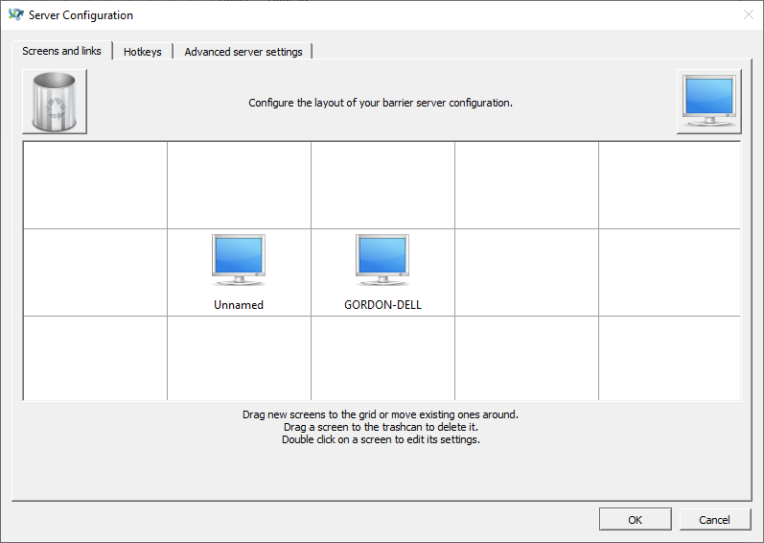Click empty grid cell immediately right of GORDON-DELL

click(526, 272)
